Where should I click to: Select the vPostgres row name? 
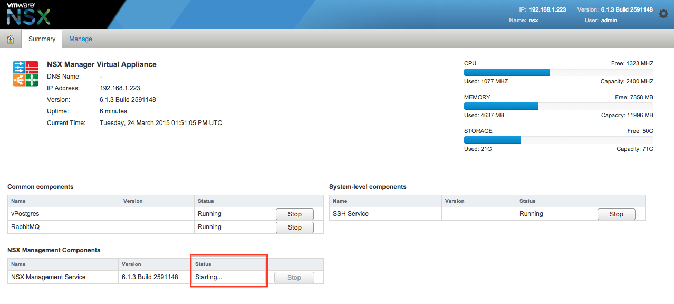(25, 214)
